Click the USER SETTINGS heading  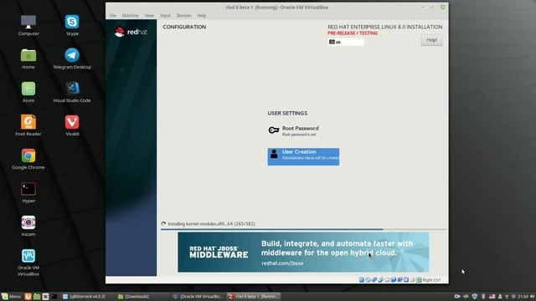tap(287, 114)
